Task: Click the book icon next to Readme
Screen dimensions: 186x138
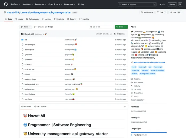Action: [132, 79]
